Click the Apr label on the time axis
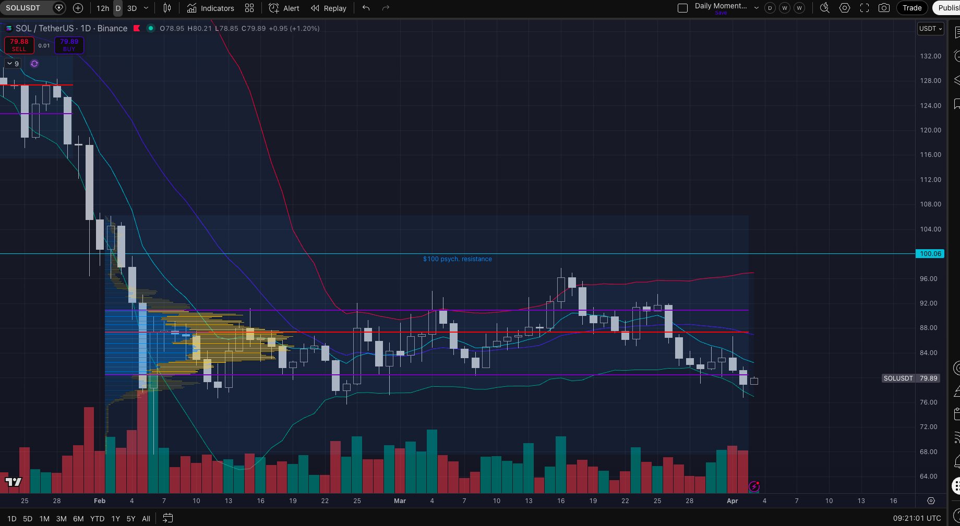The image size is (960, 526). click(733, 501)
